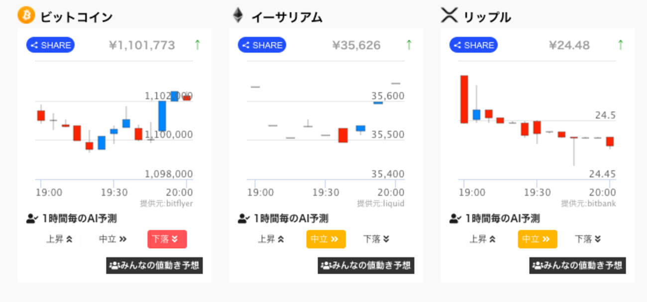The image size is (647, 302).
Task: Share the Ethereum chart via SHARE button
Action: click(262, 45)
